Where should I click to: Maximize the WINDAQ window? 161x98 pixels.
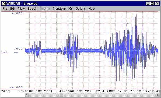coord(152,3)
